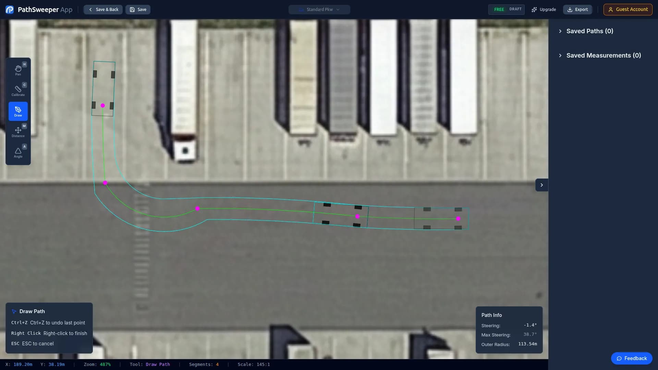Viewport: 658px width, 370px height.
Task: Select the Angle measurement tool
Action: pos(18,152)
